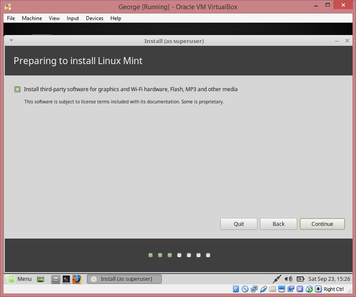This screenshot has width=356, height=297.
Task: Click the Continue button
Action: [322, 224]
